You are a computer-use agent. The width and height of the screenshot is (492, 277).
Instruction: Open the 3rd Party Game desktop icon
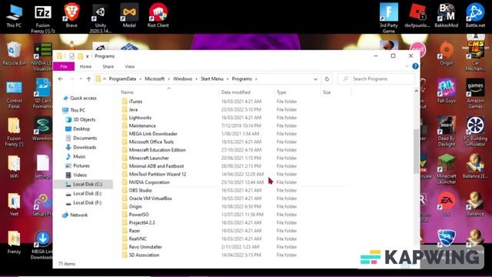pyautogui.click(x=389, y=18)
